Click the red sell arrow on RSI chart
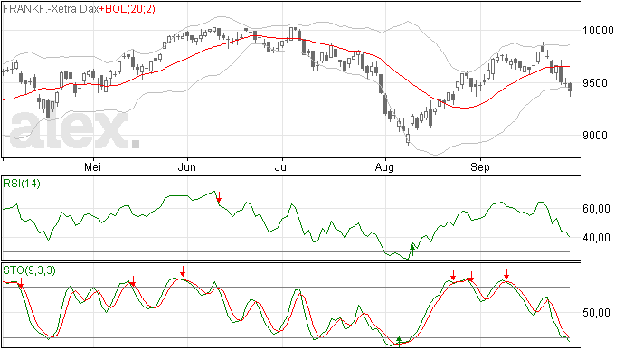Image resolution: width=624 pixels, height=350 pixels. pyautogui.click(x=219, y=196)
